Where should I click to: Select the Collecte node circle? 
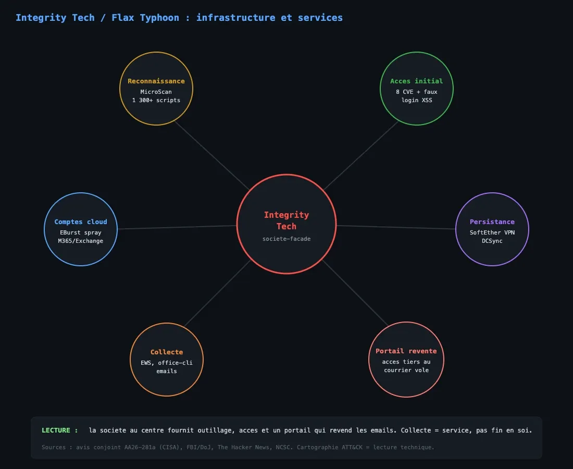tap(167, 360)
